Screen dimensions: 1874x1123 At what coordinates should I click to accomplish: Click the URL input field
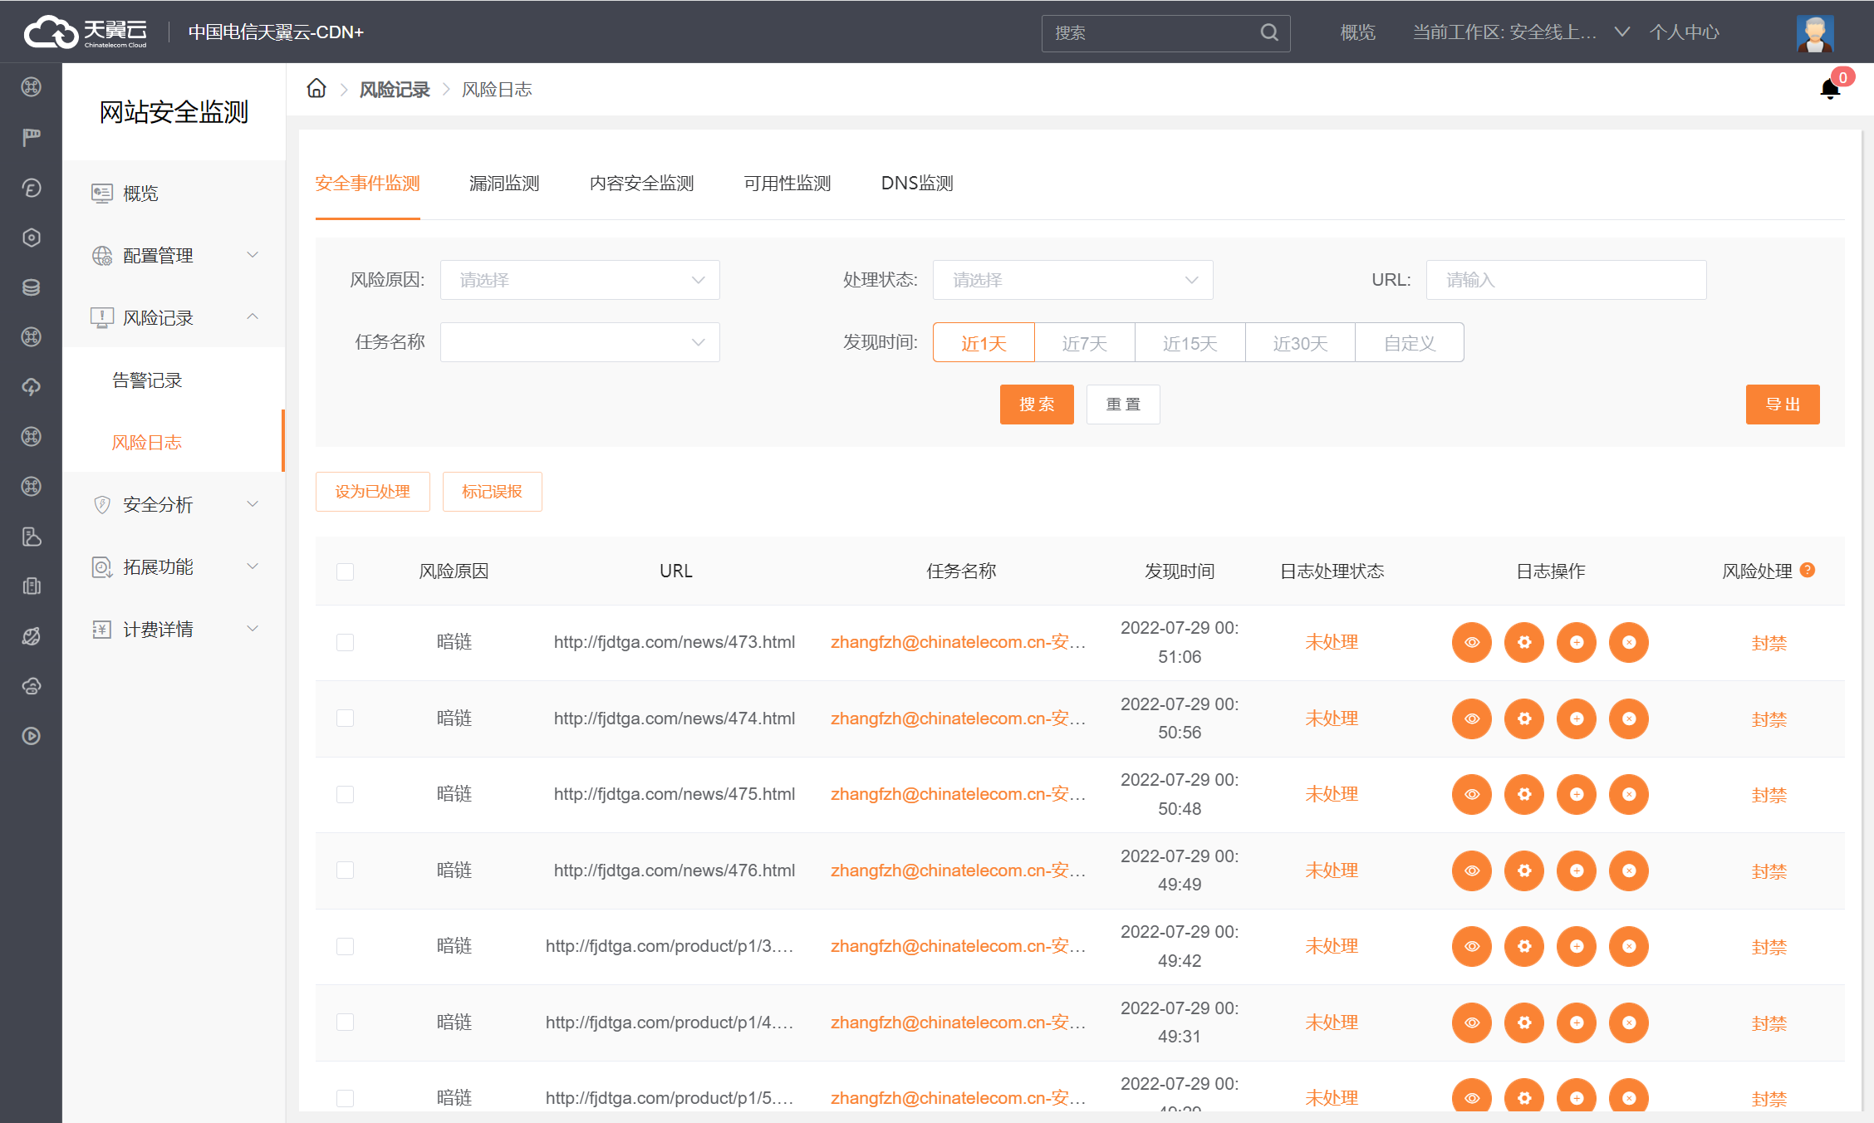point(1565,280)
